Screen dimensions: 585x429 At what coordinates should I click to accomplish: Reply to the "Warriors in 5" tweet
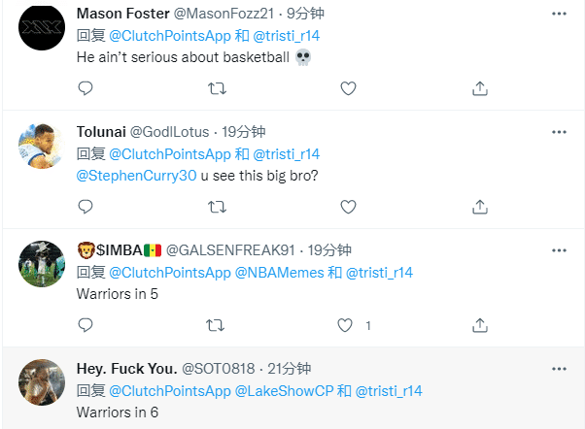click(86, 325)
